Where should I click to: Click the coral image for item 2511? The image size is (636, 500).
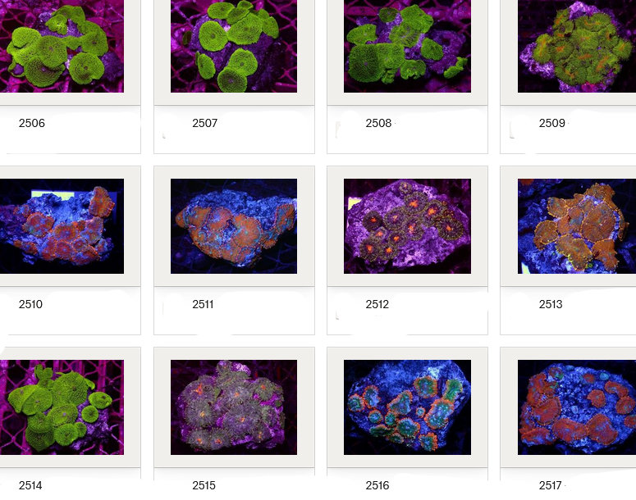[x=234, y=226]
